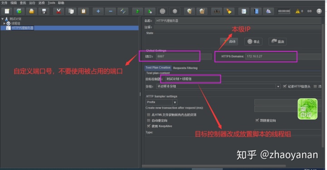Save the test plan with floppy icon

coord(44,11)
